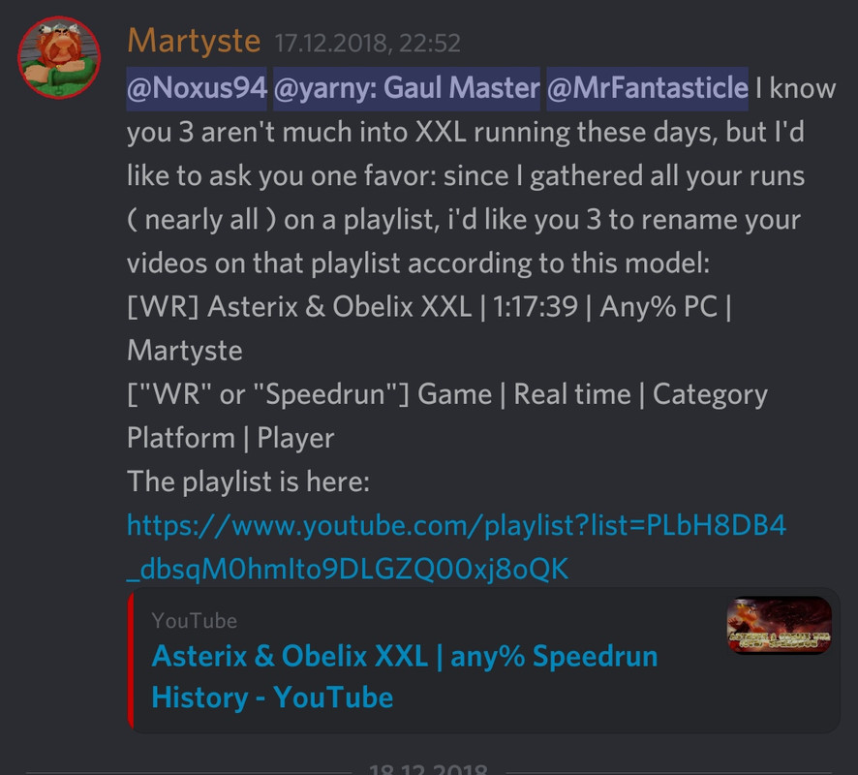Click the "History - YouTube" line of the embed title
858x775 pixels.
[272, 697]
